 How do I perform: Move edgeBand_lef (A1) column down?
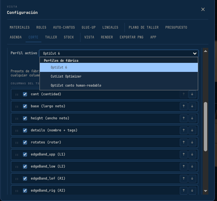click(192, 178)
